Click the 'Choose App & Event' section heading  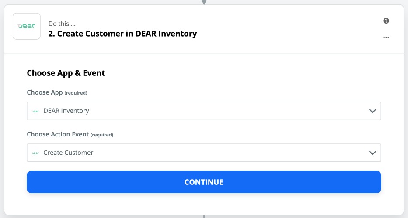click(x=66, y=73)
